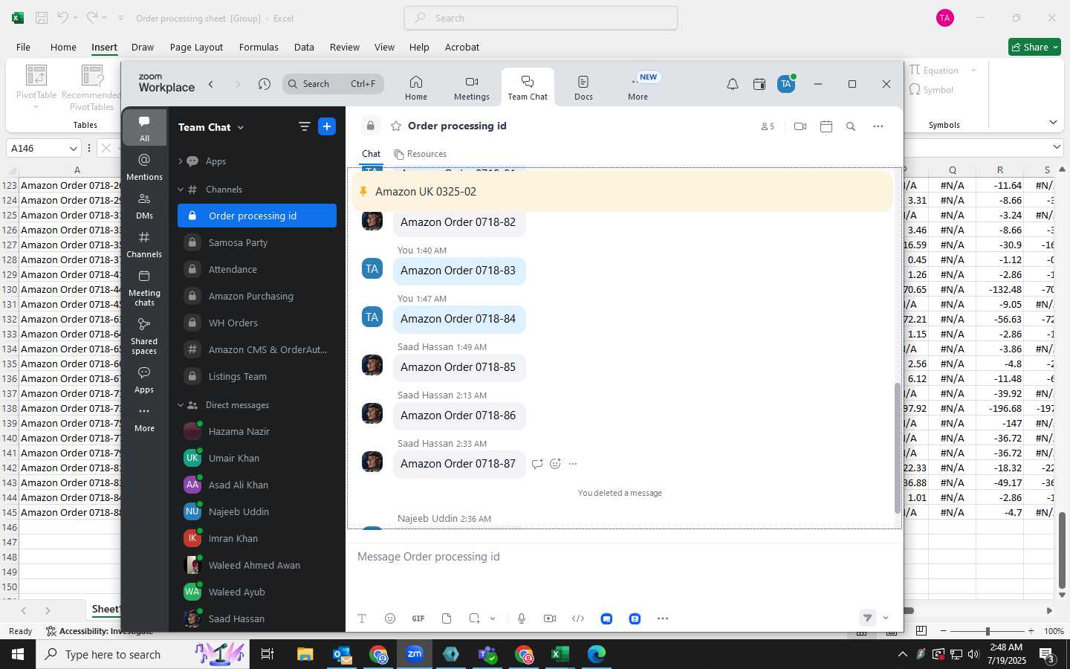This screenshot has width=1070, height=669.
Task: Reply in thread to Amazon Order 0718-87
Action: tap(537, 464)
